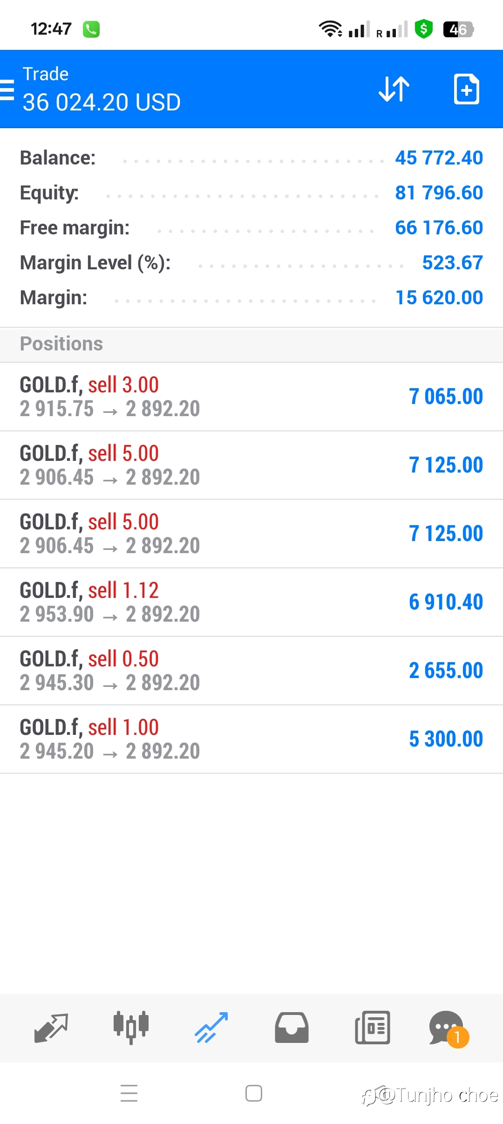Tap the Balance row value 45 772.40
Image resolution: width=503 pixels, height=1124 pixels.
439,158
